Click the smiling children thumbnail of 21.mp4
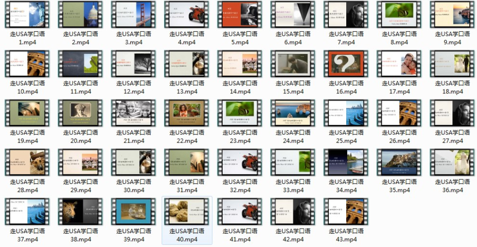 [133, 113]
